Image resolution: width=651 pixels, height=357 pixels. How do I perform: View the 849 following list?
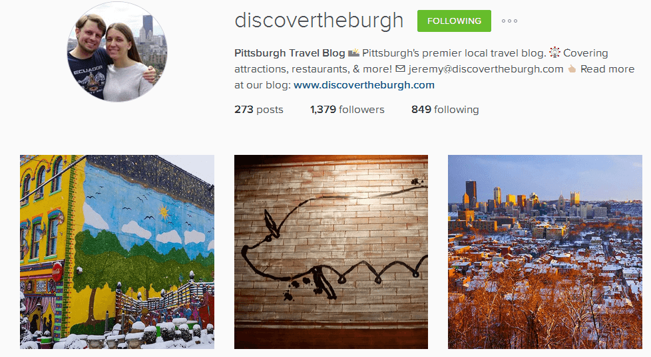(445, 110)
